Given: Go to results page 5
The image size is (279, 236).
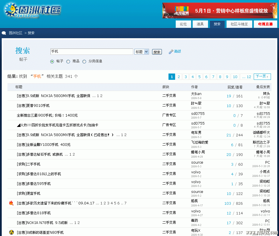Looking at the screenshot, I should point(199,77).
